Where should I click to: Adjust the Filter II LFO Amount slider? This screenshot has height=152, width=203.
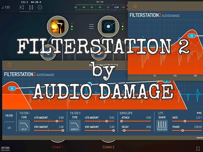click(x=99, y=121)
